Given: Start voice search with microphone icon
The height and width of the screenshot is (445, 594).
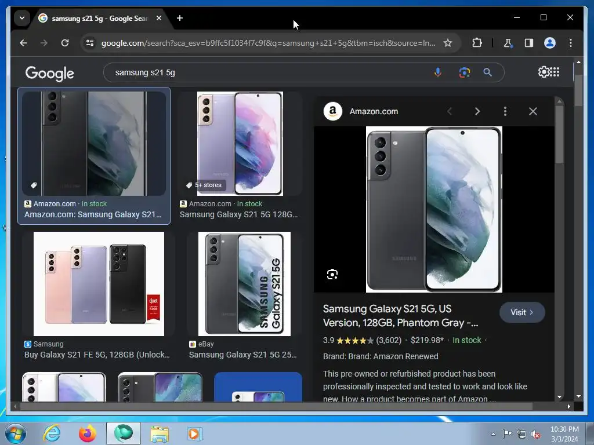Looking at the screenshot, I should [437, 72].
